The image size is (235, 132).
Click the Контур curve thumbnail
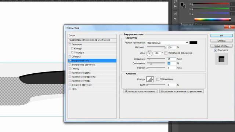coord(149,79)
